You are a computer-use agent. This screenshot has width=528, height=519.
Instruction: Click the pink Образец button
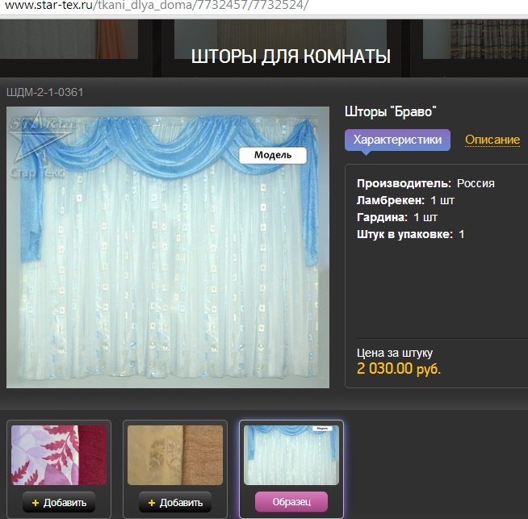(291, 502)
